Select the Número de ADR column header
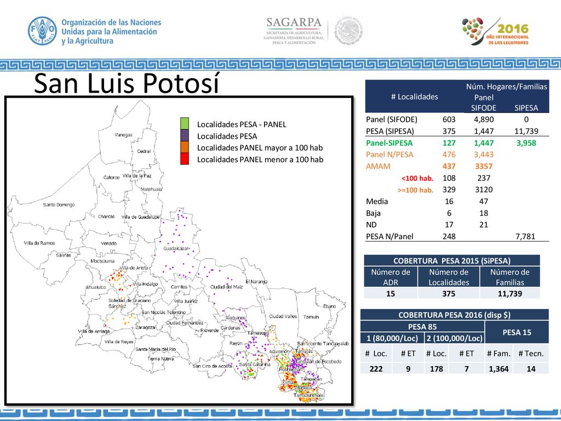Screen dimensions: 561x421 (391, 277)
